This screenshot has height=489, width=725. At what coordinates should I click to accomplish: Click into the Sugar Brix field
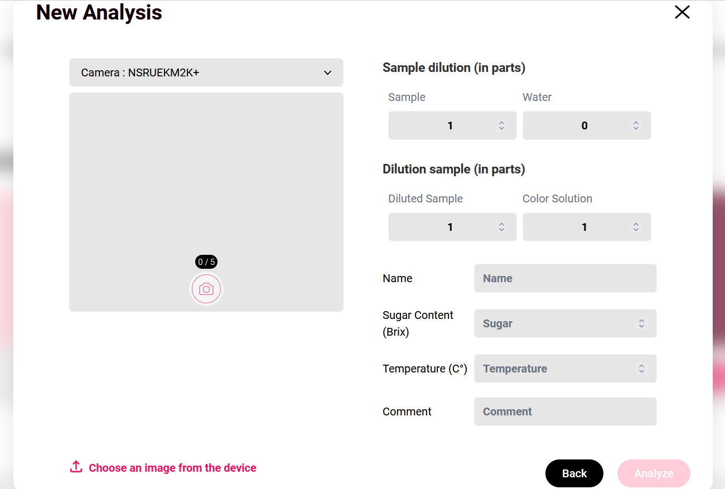(x=565, y=323)
